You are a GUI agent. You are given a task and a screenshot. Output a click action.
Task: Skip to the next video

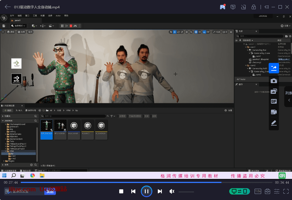pos(160,191)
